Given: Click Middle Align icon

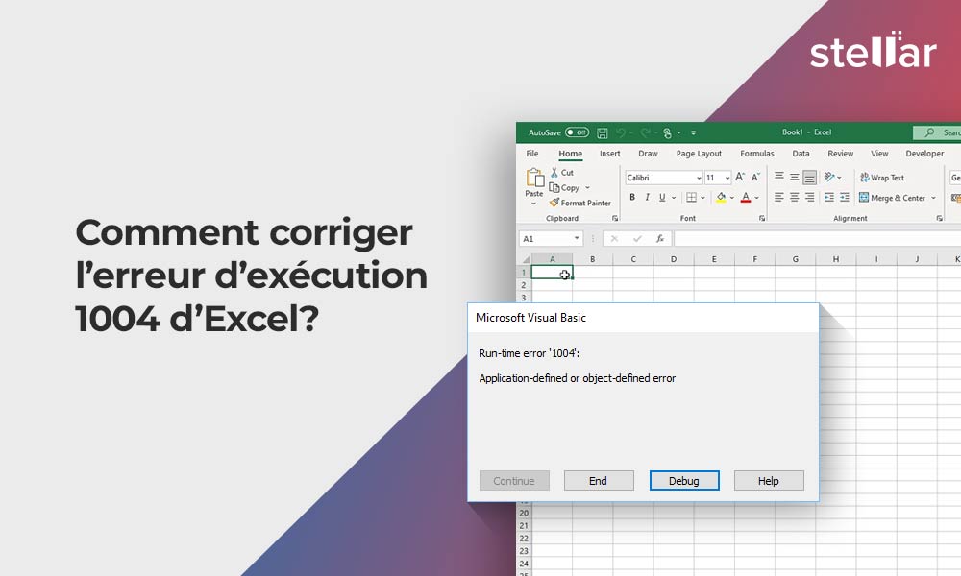Looking at the screenshot, I should point(795,177).
